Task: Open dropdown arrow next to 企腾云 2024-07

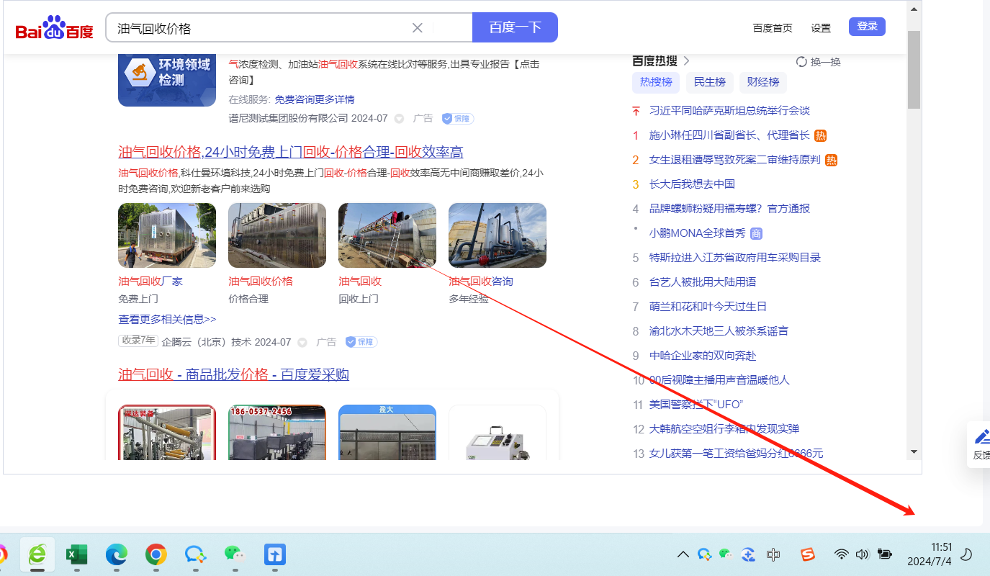Action: [302, 343]
